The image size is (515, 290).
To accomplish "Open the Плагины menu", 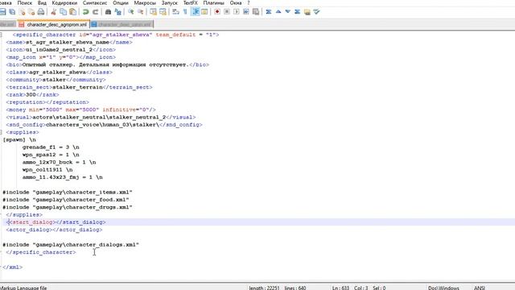I will tap(213, 3).
